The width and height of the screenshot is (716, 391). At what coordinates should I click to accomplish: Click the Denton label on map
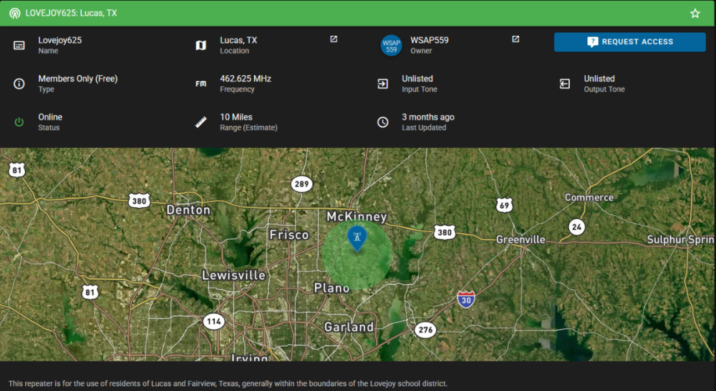pos(188,210)
